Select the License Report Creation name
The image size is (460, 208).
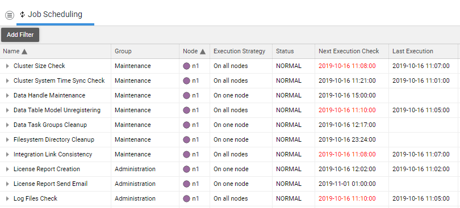click(47, 169)
